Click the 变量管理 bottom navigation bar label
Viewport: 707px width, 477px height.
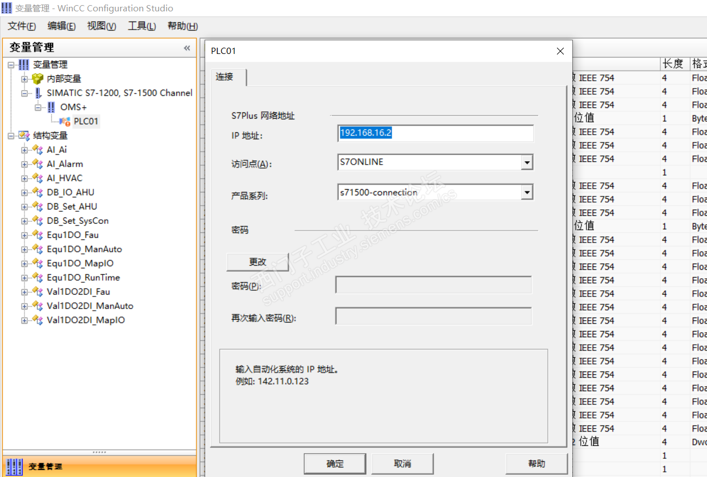(x=45, y=467)
